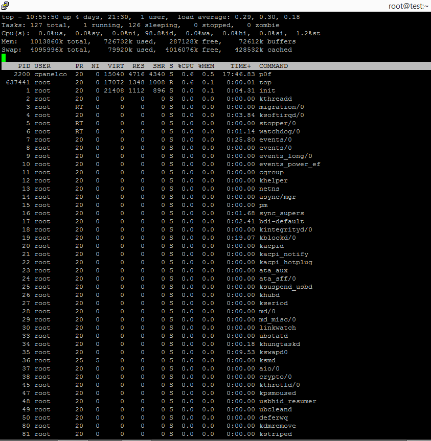The image size is (431, 441).
Task: Click the green terminal cursor block
Action: coord(4,58)
